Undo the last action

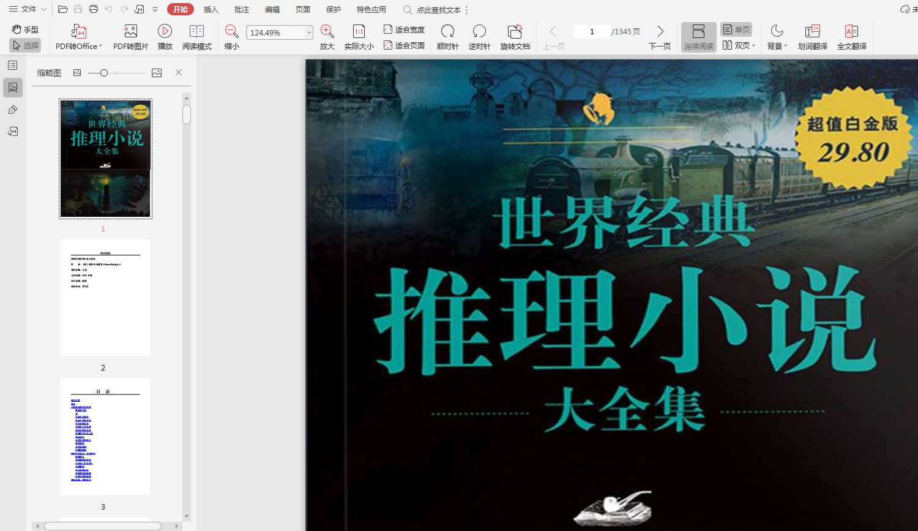click(x=109, y=9)
